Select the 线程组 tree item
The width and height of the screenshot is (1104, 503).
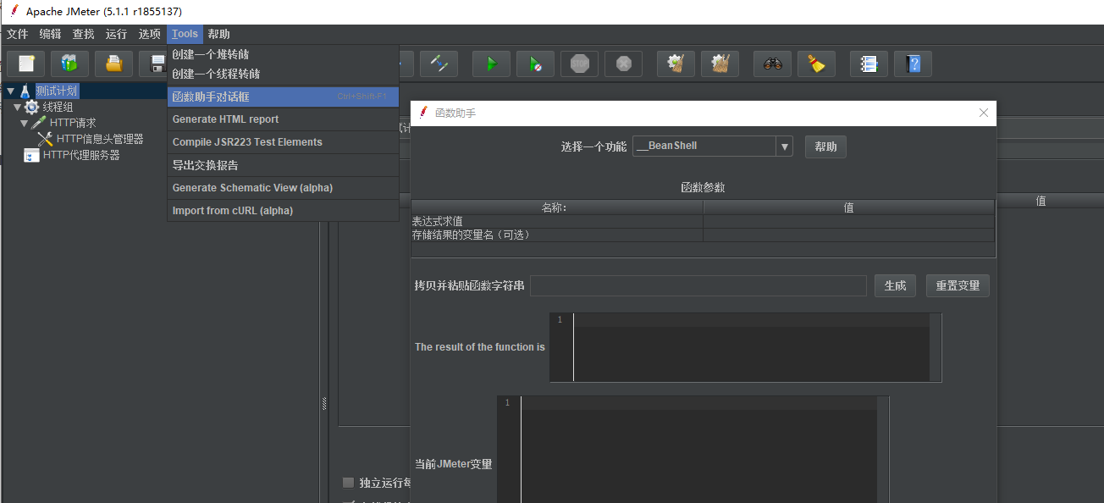[x=58, y=107]
